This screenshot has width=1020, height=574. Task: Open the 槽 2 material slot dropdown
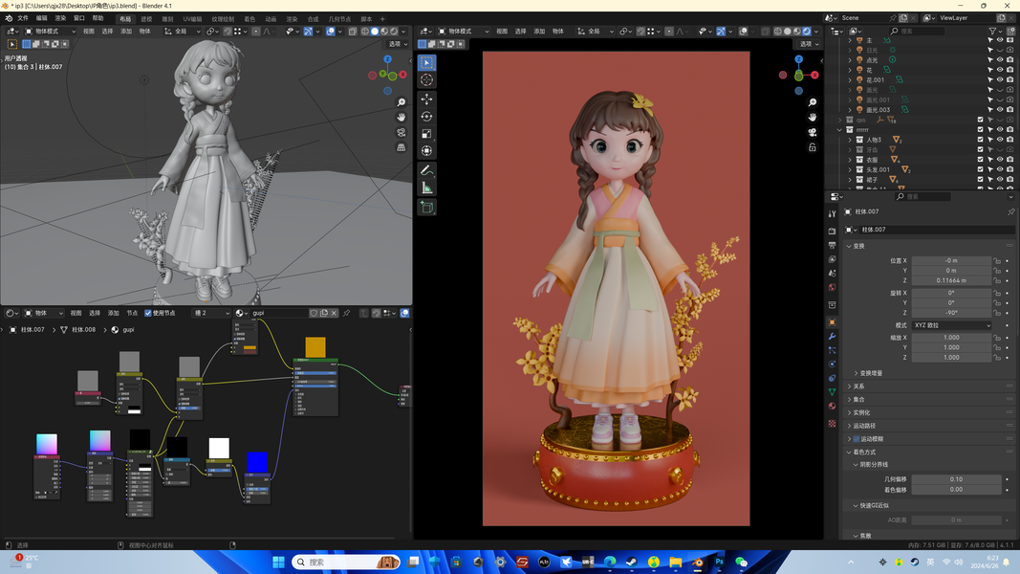tap(212, 313)
